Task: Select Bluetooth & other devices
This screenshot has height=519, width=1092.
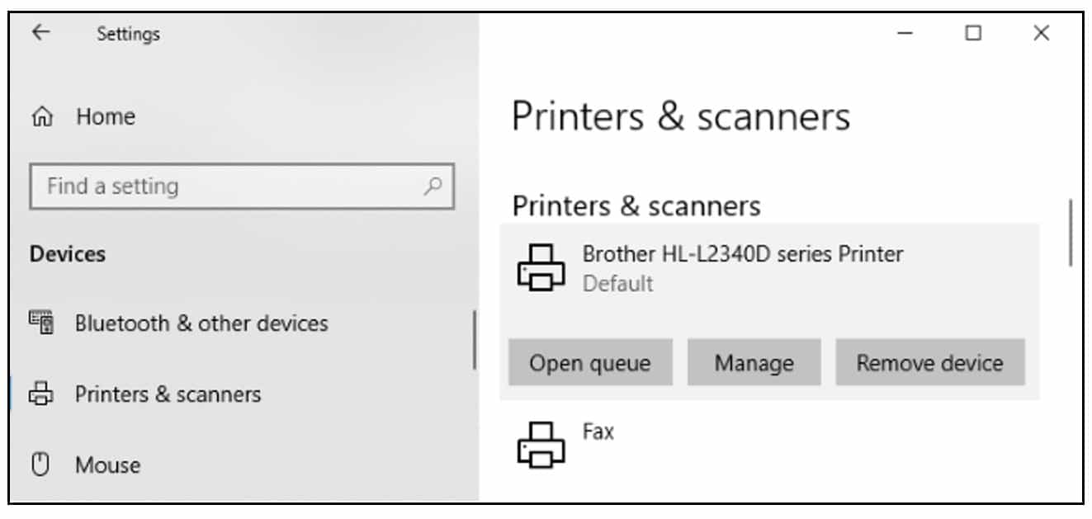Action: point(201,323)
